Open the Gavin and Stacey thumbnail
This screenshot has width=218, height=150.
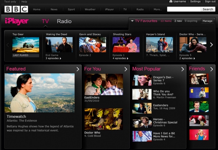pyautogui.click(x=93, y=45)
